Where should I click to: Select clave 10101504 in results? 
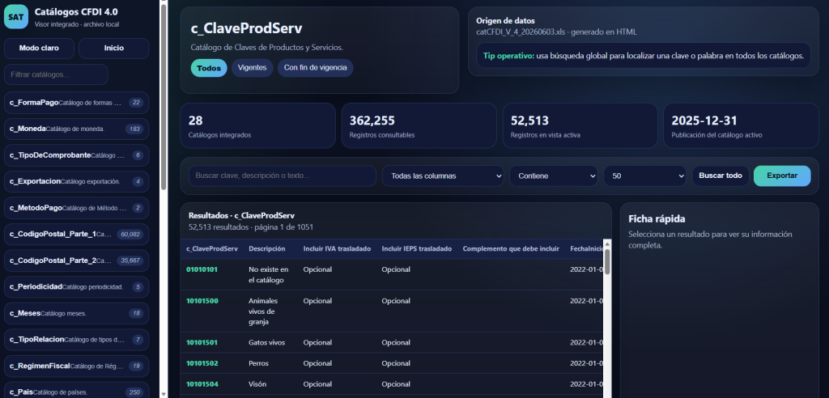point(202,384)
